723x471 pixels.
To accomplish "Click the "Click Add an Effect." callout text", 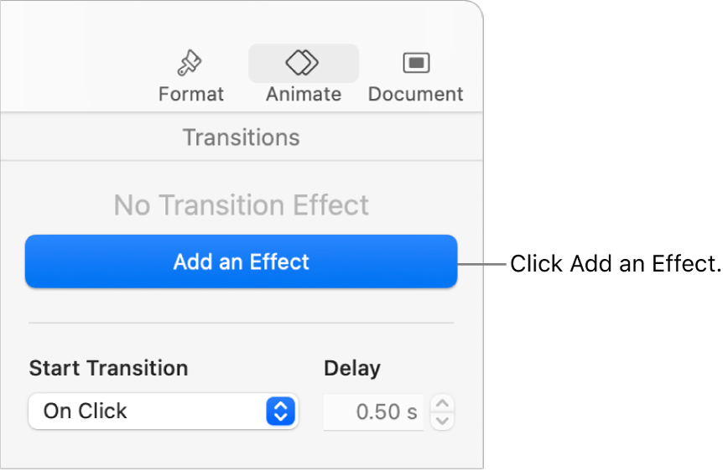I will point(616,265).
